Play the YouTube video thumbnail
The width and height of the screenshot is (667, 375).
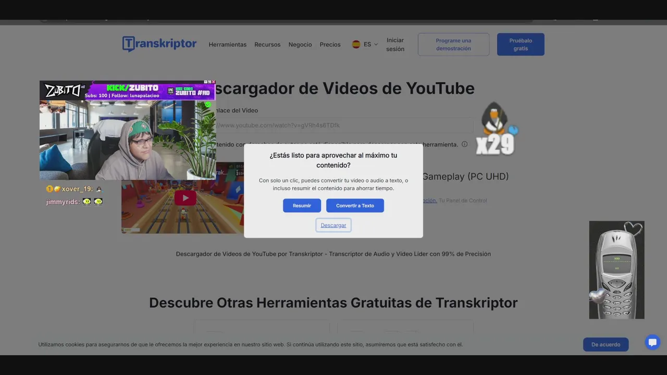(x=185, y=198)
